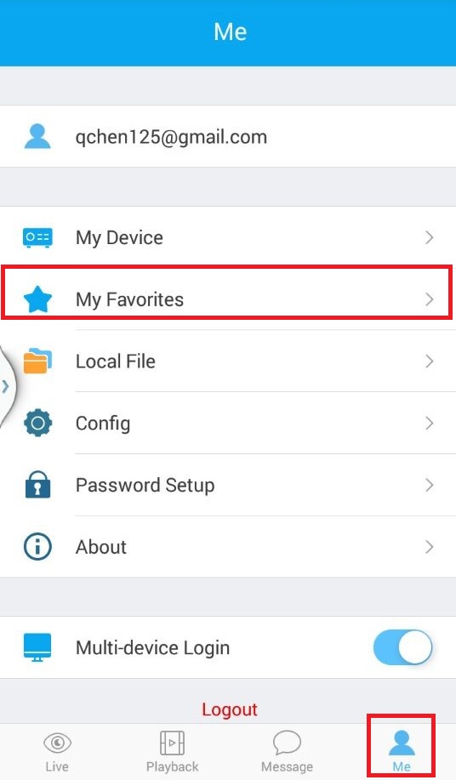Click the My Device recorder icon
Image resolution: width=456 pixels, height=780 pixels.
coord(37,237)
